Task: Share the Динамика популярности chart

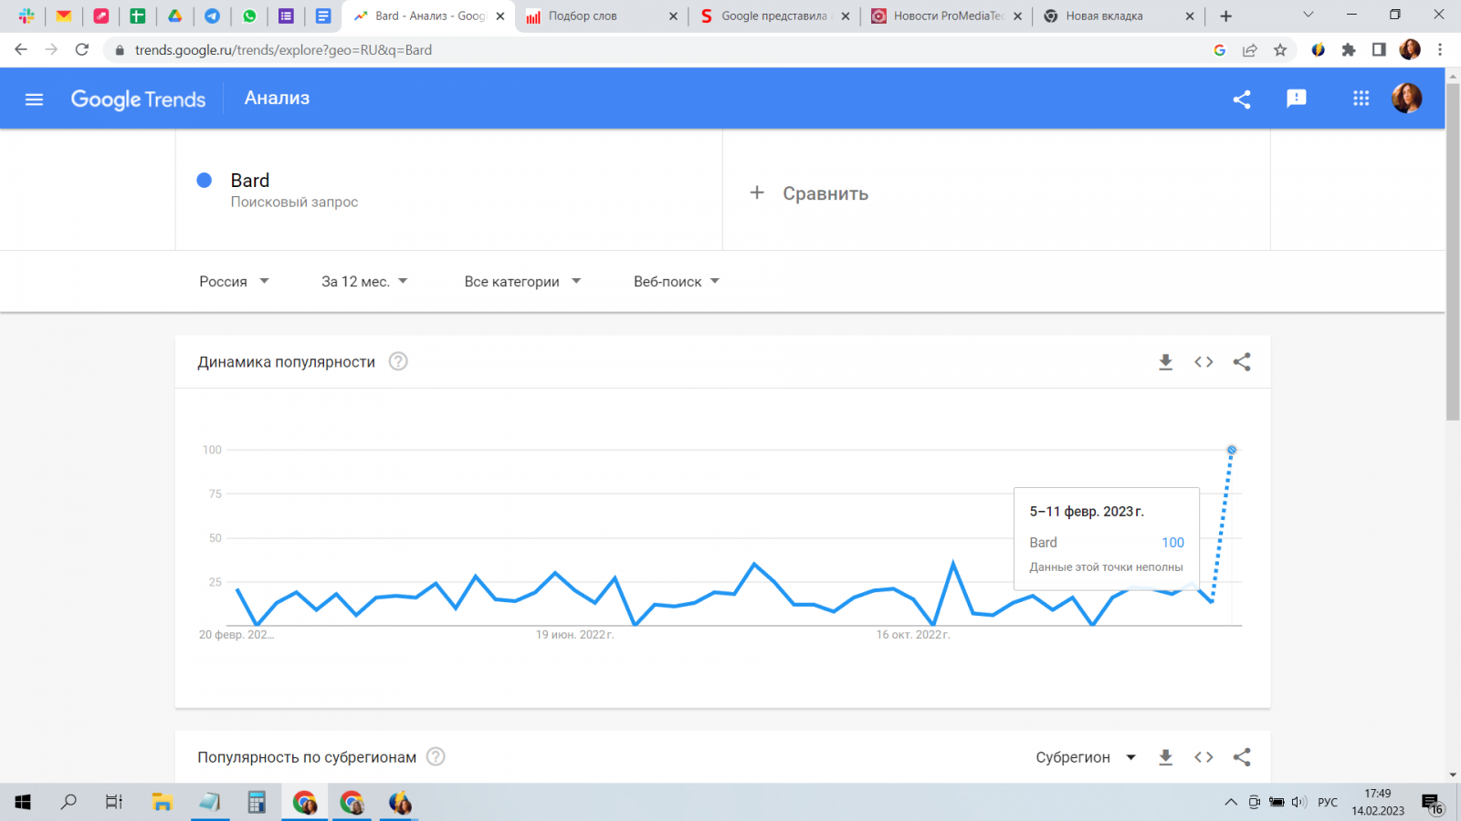Action: tap(1242, 362)
